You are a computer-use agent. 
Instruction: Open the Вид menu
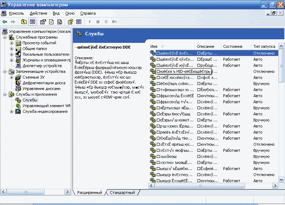point(56,13)
